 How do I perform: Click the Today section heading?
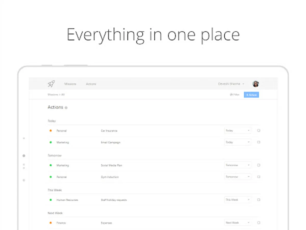coord(52,121)
